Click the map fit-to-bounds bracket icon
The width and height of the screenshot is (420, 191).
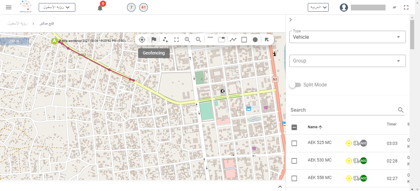click(176, 39)
